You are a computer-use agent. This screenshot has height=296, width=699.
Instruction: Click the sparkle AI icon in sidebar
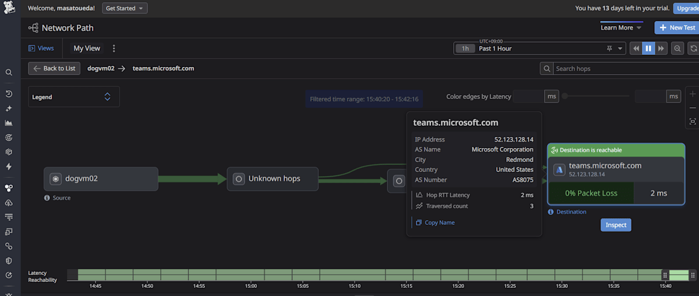pos(9,108)
